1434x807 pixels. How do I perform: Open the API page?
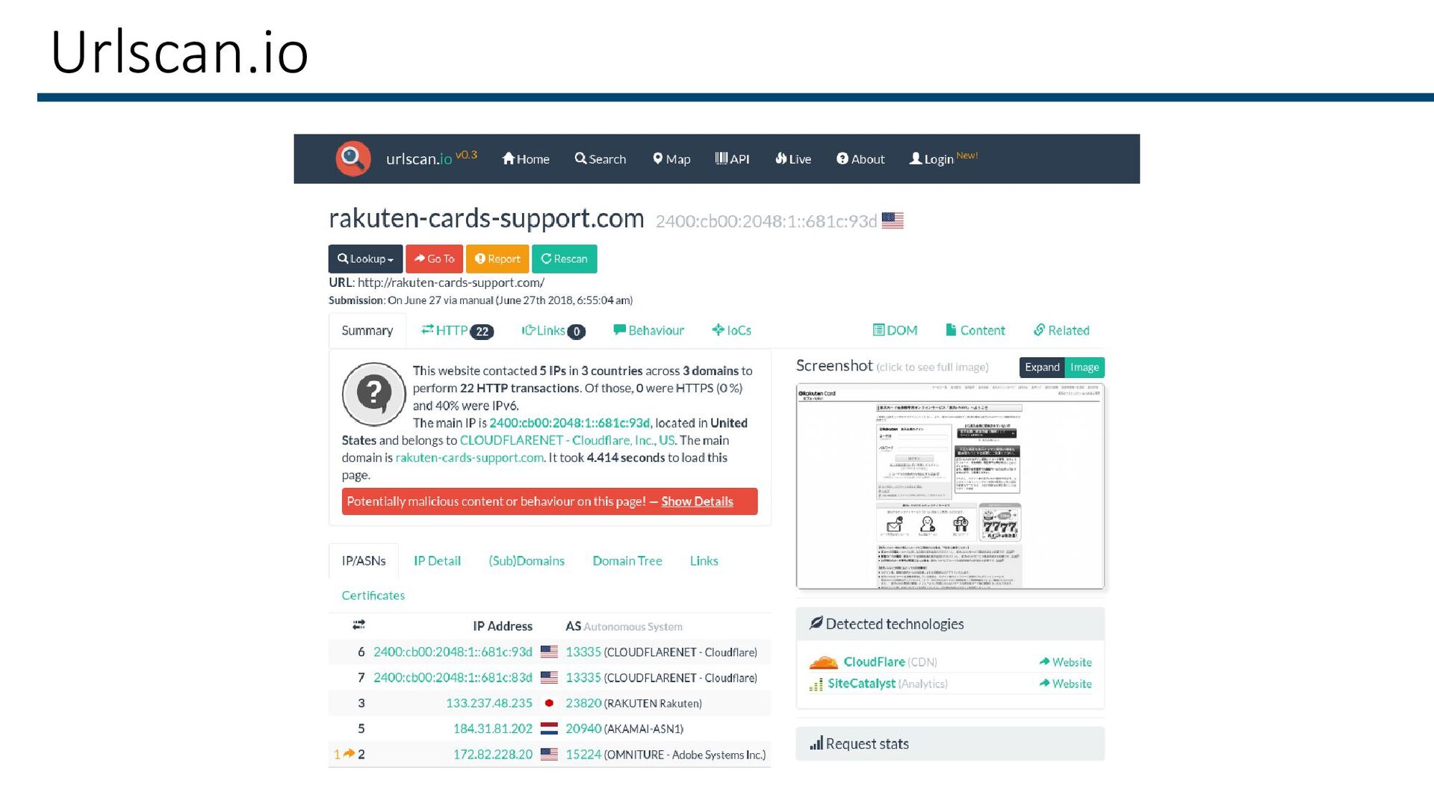point(732,158)
